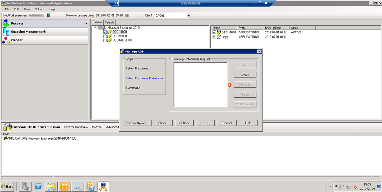Click the NetWorker server icon
This screenshot has width=382, height=192.
(48, 15)
